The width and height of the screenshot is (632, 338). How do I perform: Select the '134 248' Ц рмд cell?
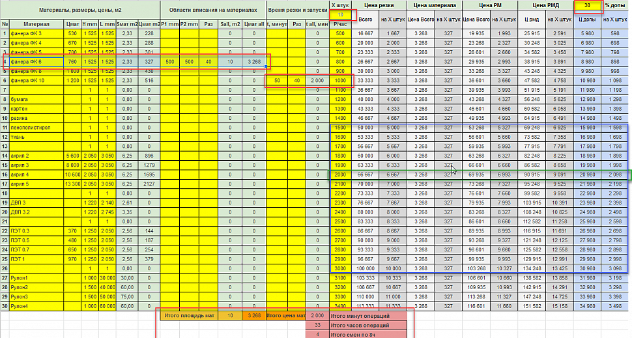click(532, 268)
